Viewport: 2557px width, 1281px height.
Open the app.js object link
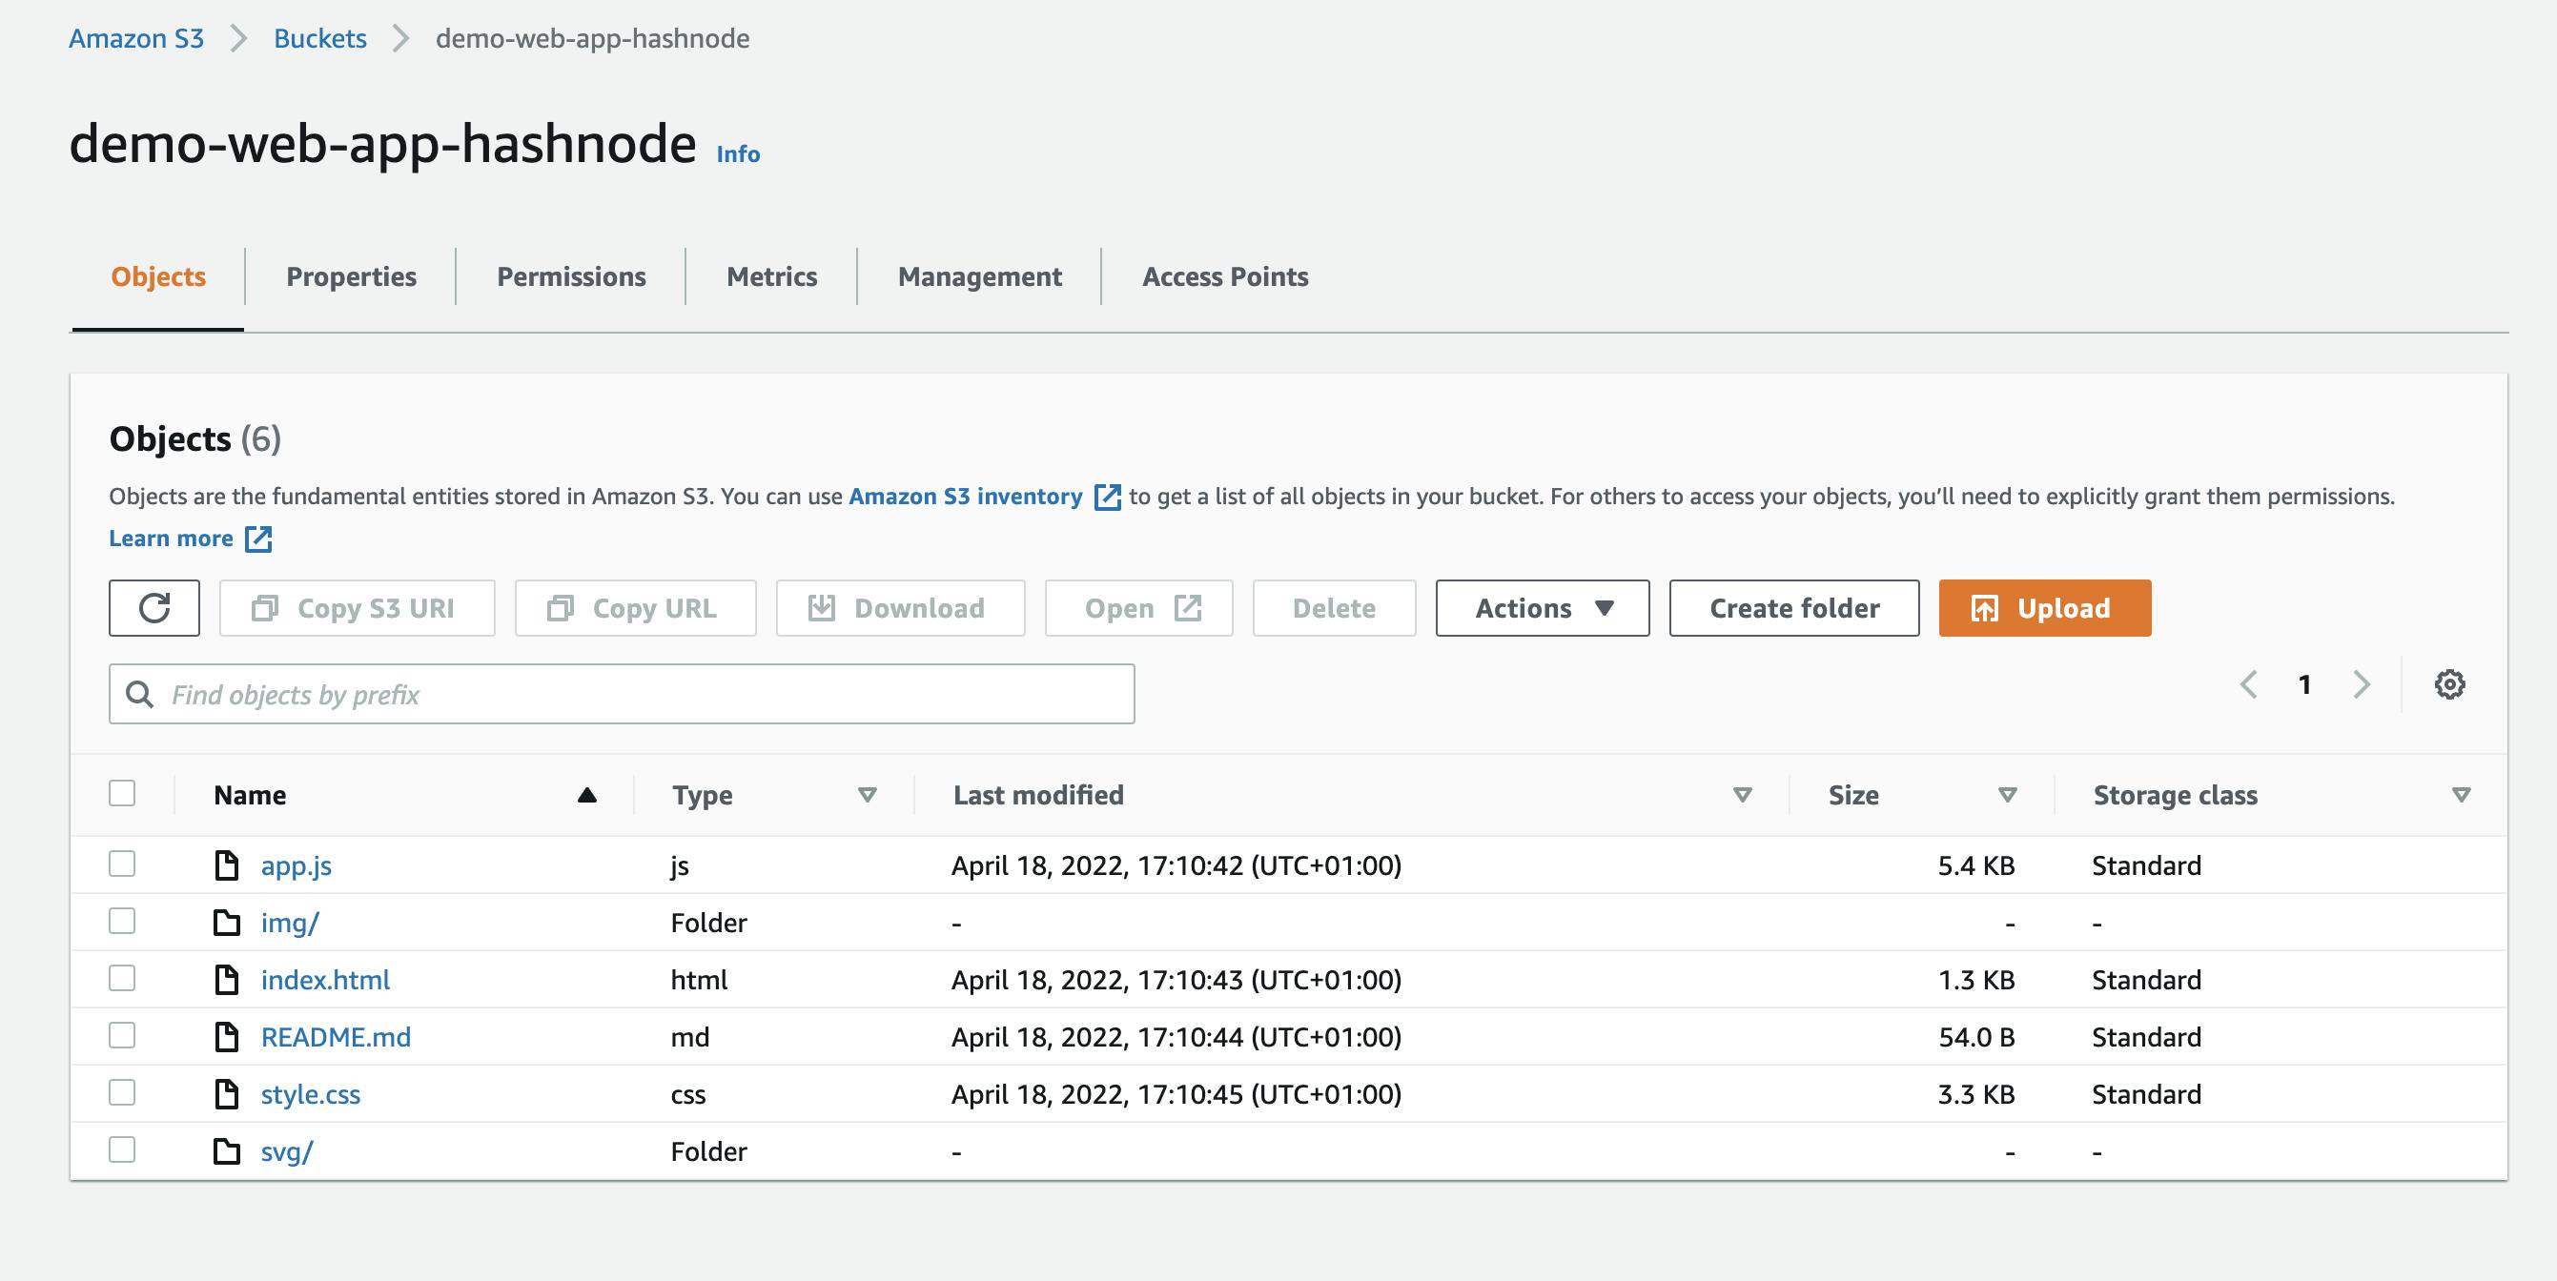(x=296, y=865)
